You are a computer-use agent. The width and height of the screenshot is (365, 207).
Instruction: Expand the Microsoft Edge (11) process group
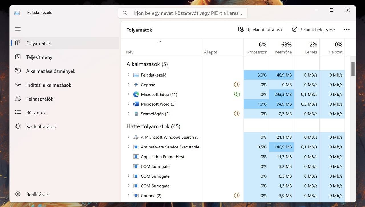(128, 94)
